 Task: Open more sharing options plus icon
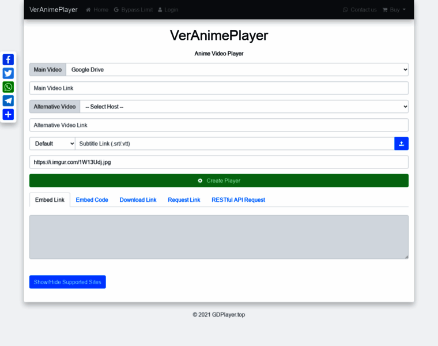(8, 114)
